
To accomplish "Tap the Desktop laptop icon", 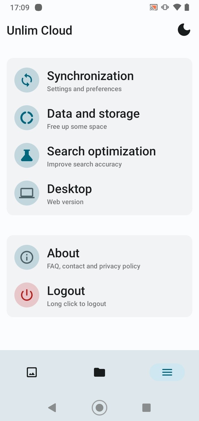I will [27, 193].
